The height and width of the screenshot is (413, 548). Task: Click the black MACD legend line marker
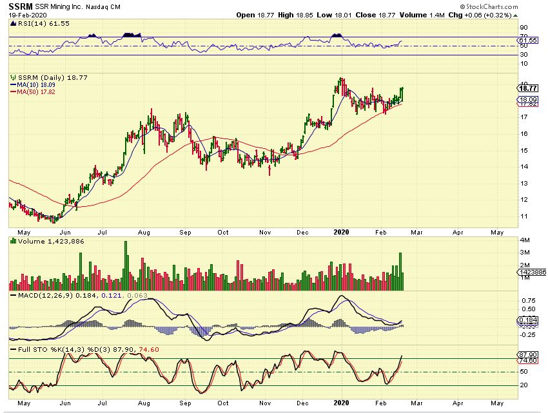pyautogui.click(x=14, y=296)
